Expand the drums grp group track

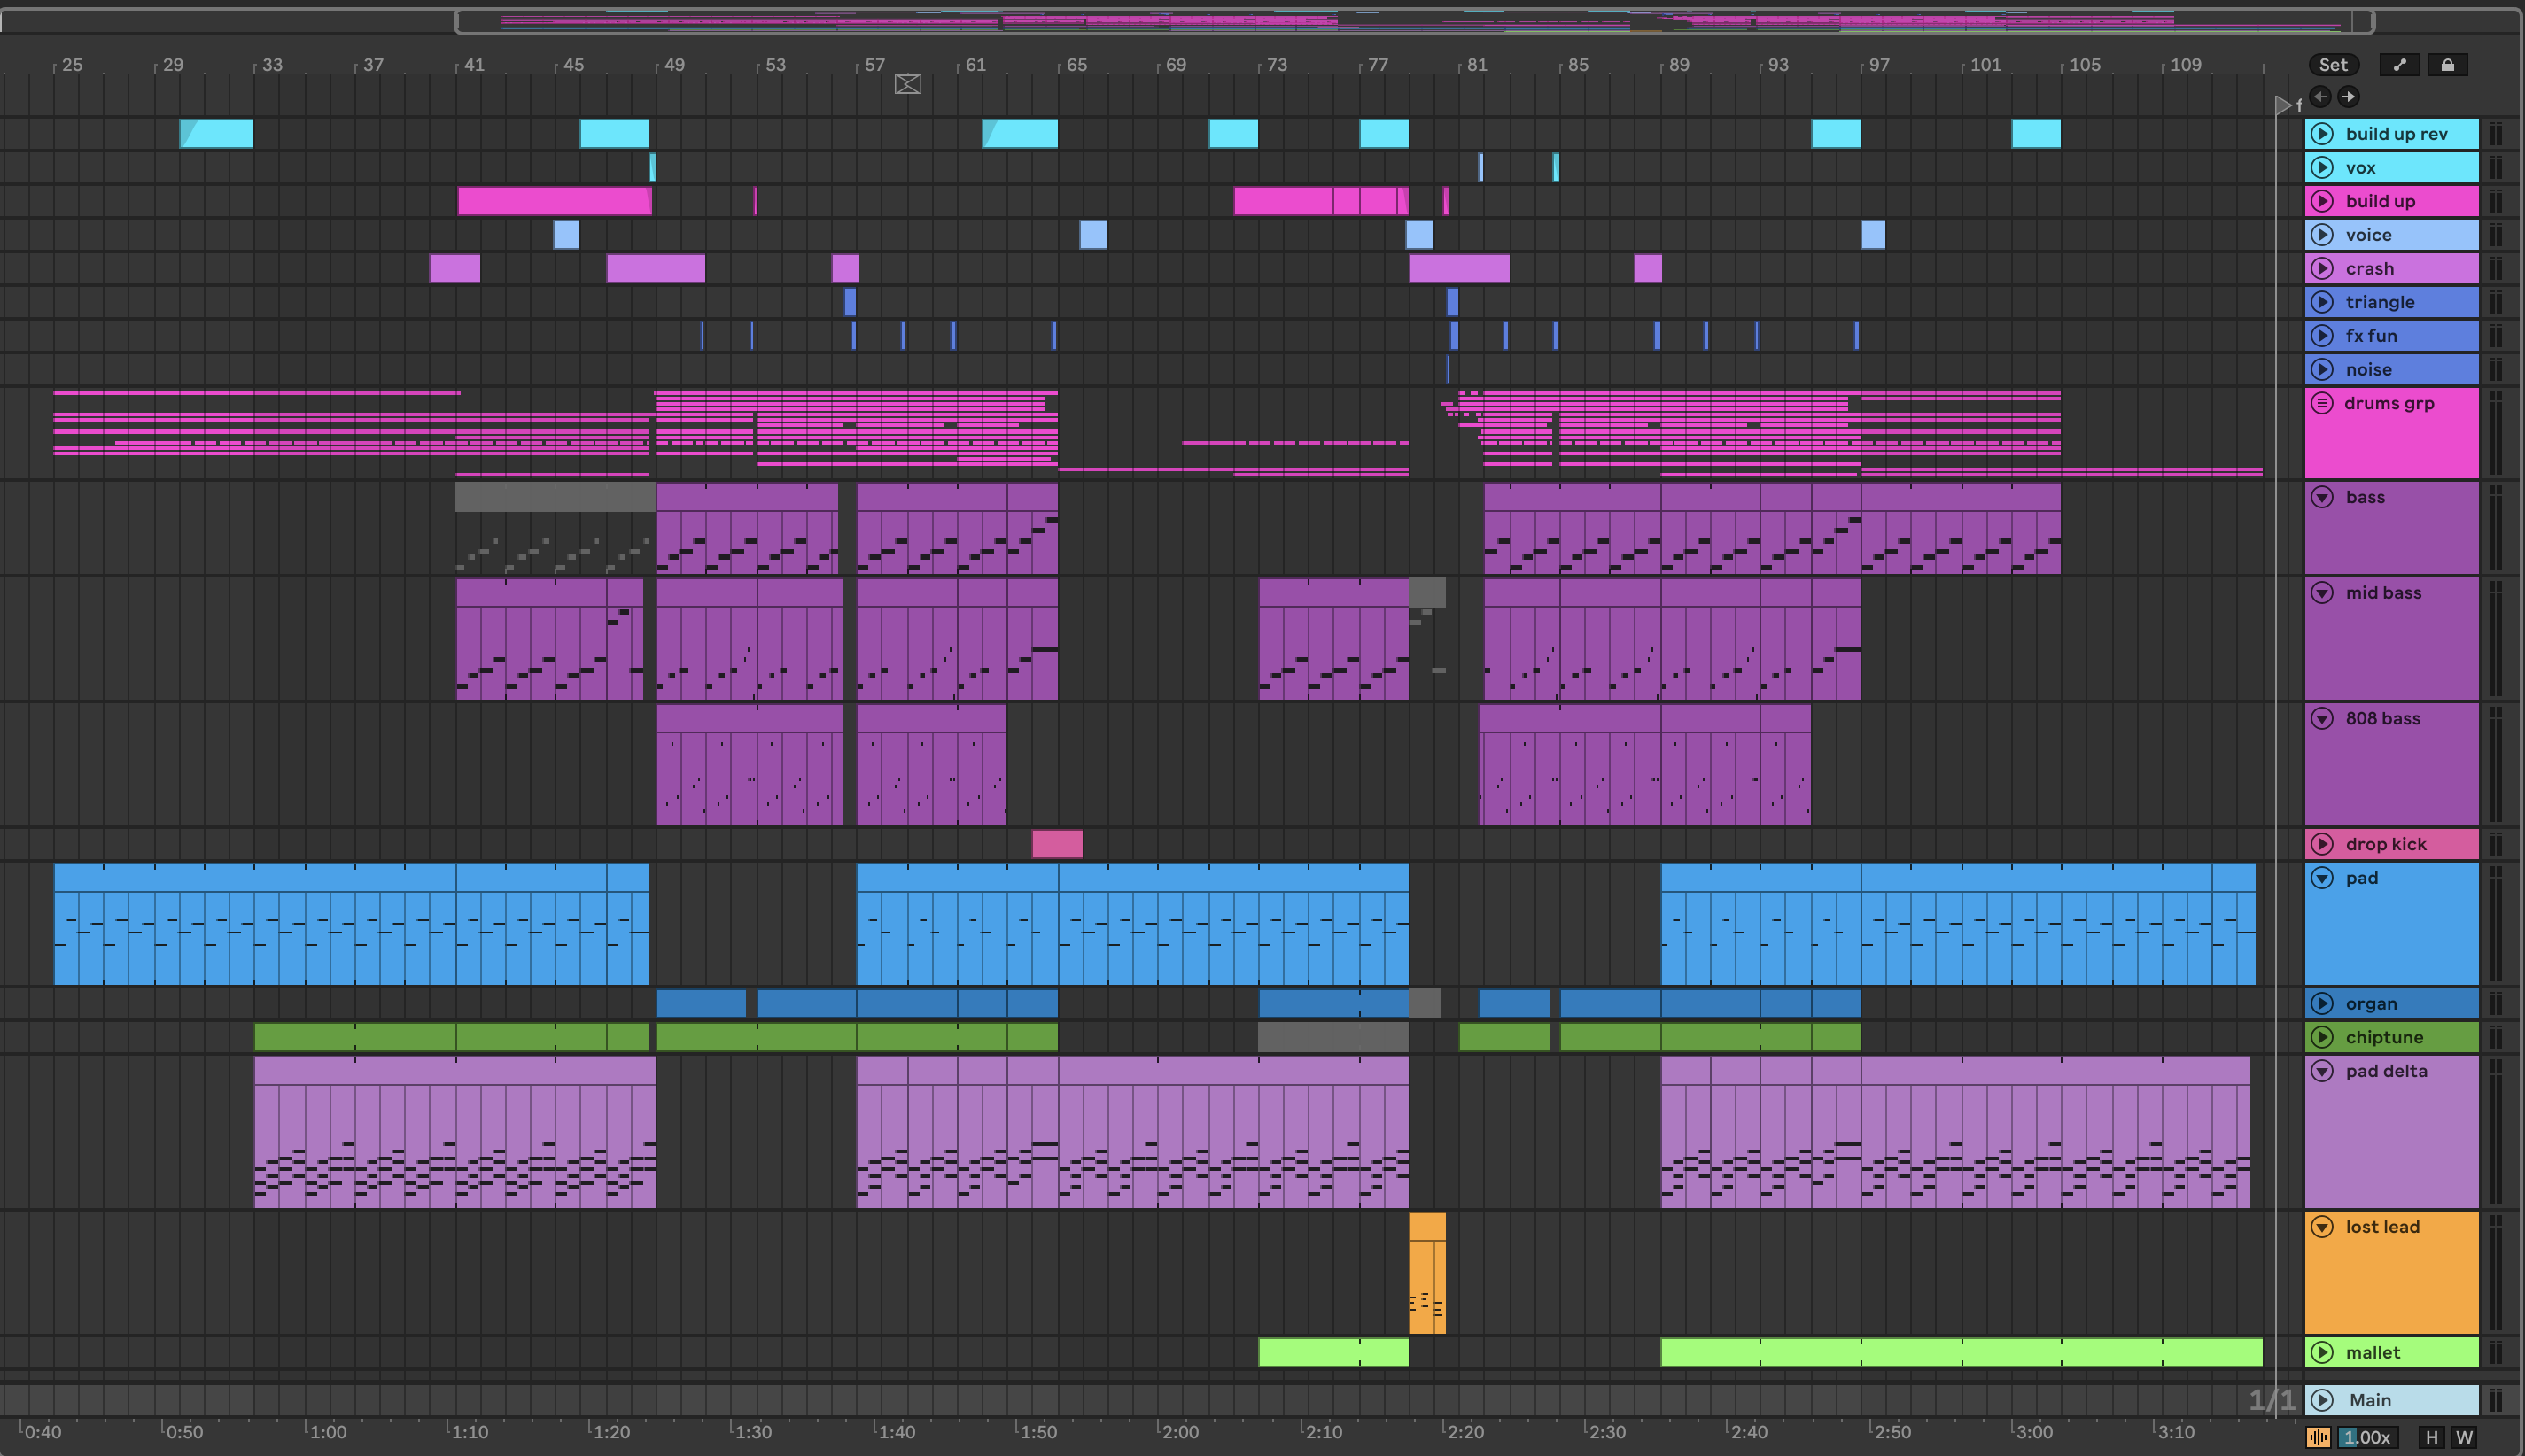click(2323, 403)
